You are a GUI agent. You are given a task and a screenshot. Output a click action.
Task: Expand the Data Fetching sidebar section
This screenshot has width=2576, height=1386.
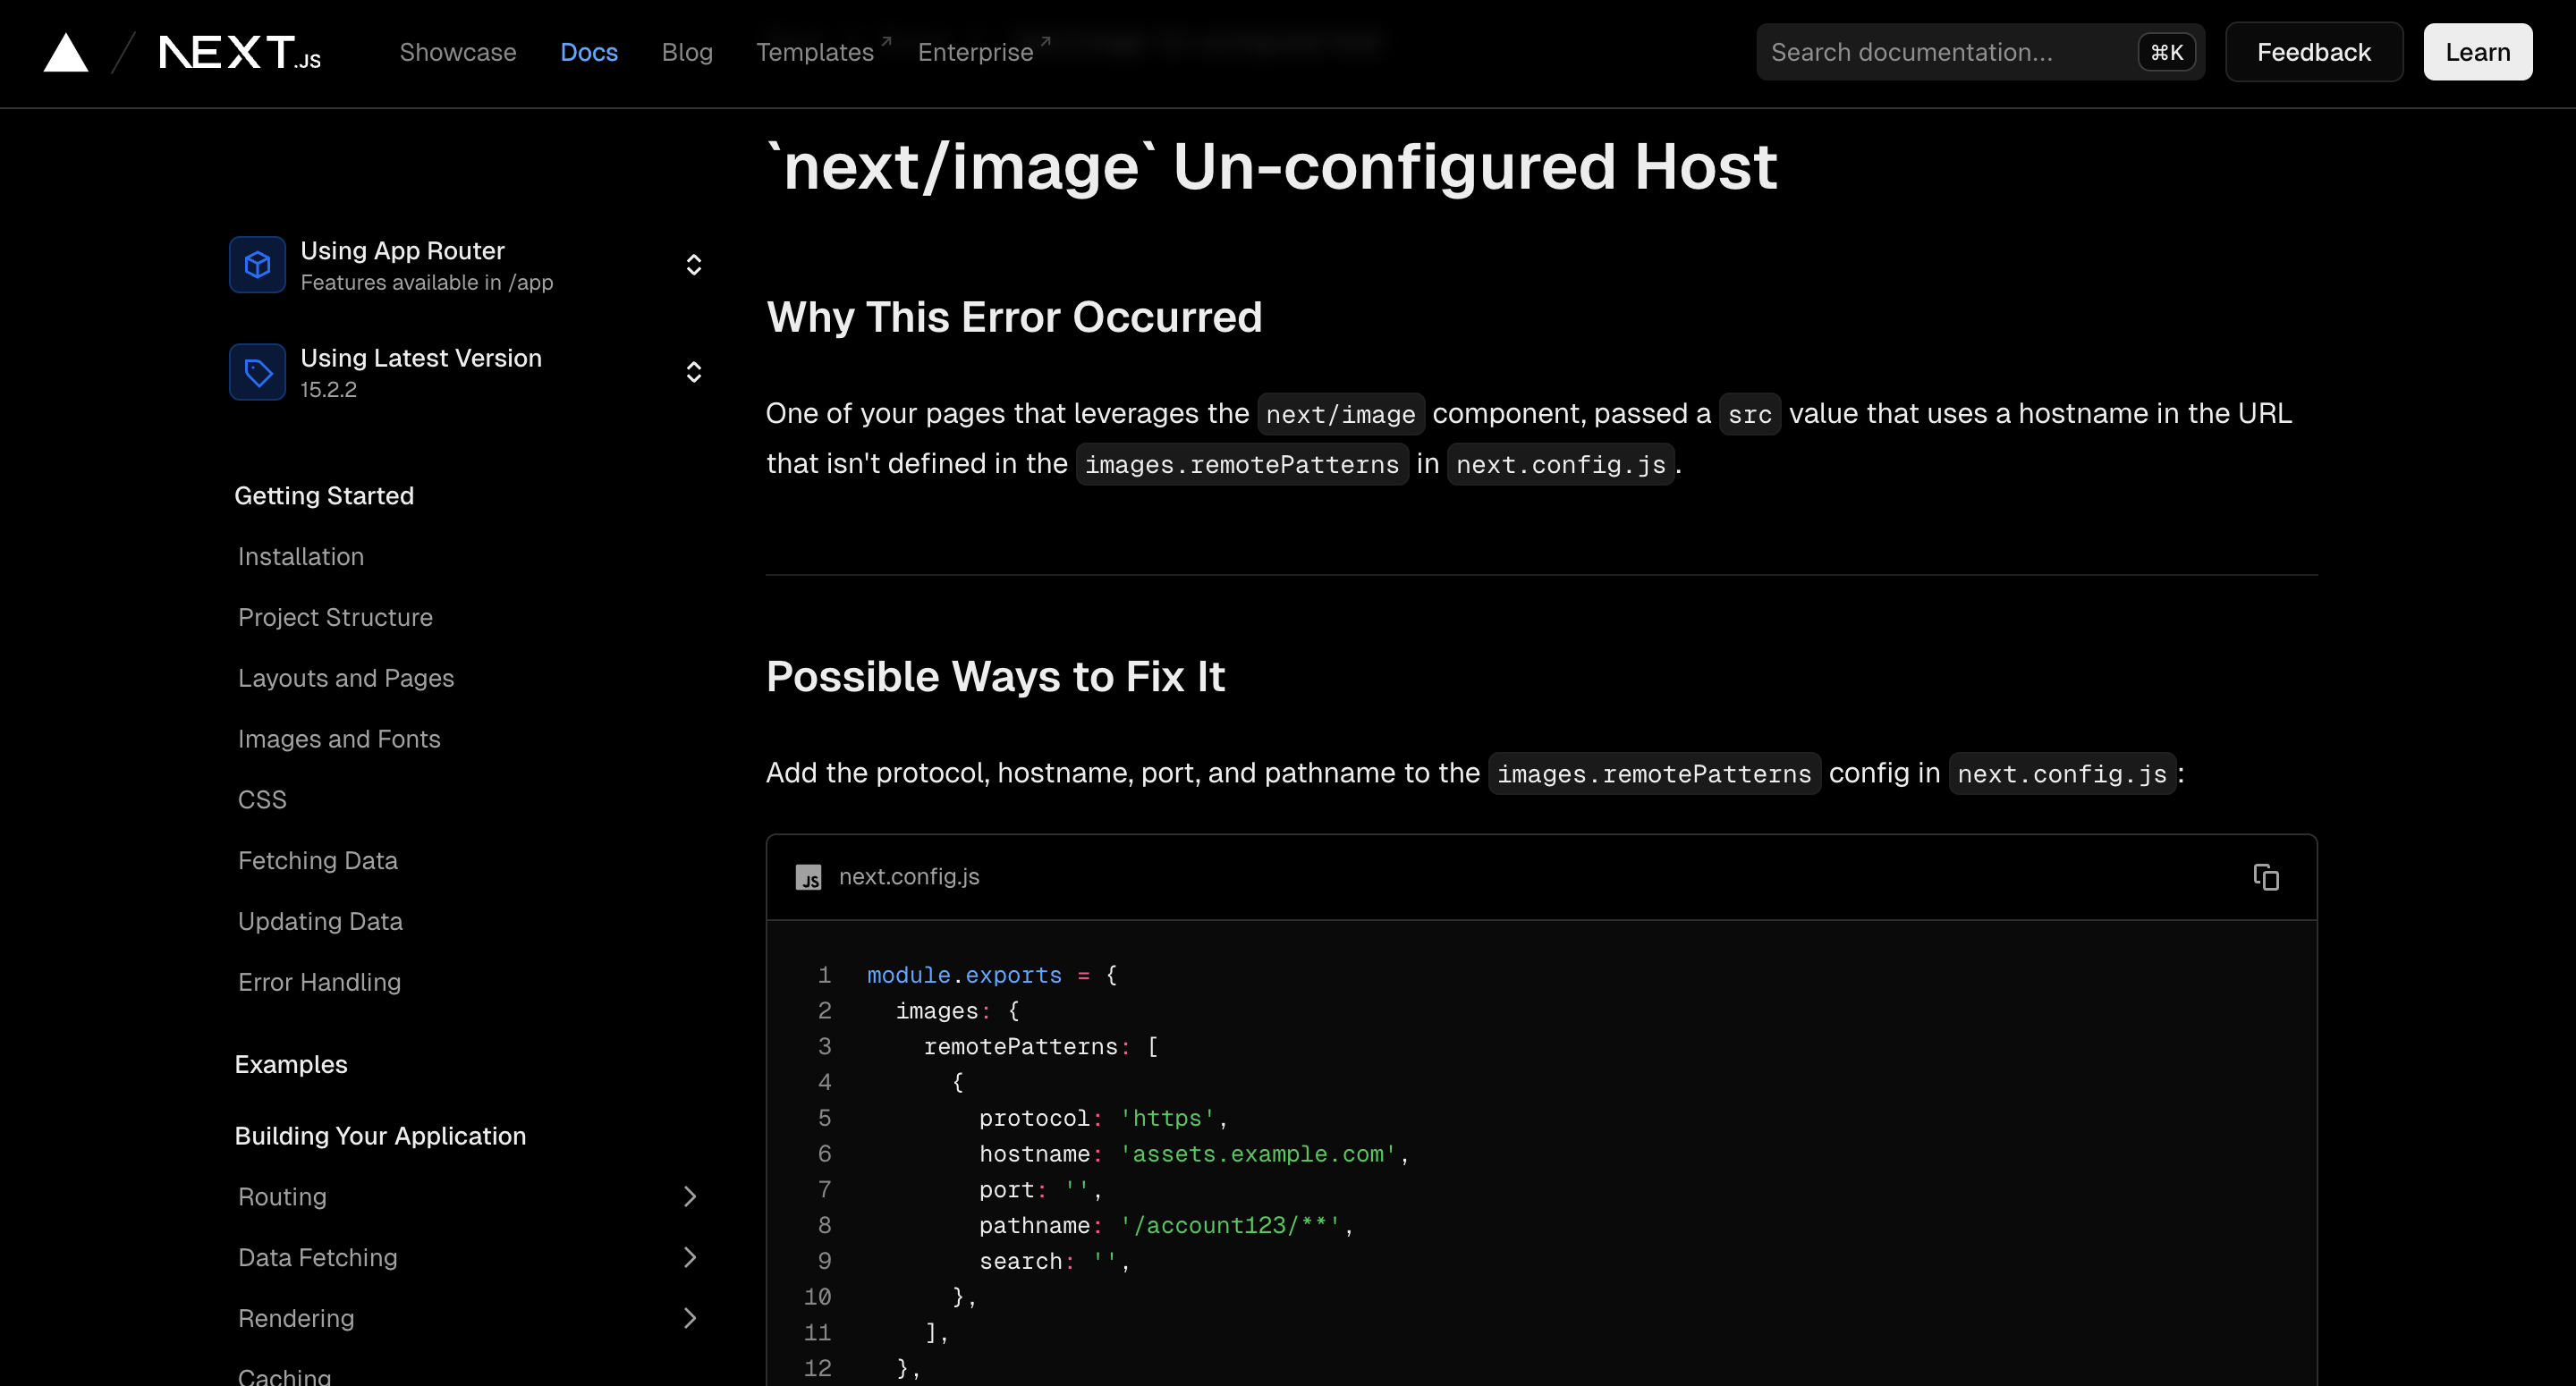click(x=690, y=1257)
